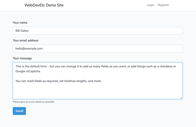Screen dimensions: 196x127
Task: Submit the form with Send! button
Action: pyautogui.click(x=19, y=111)
